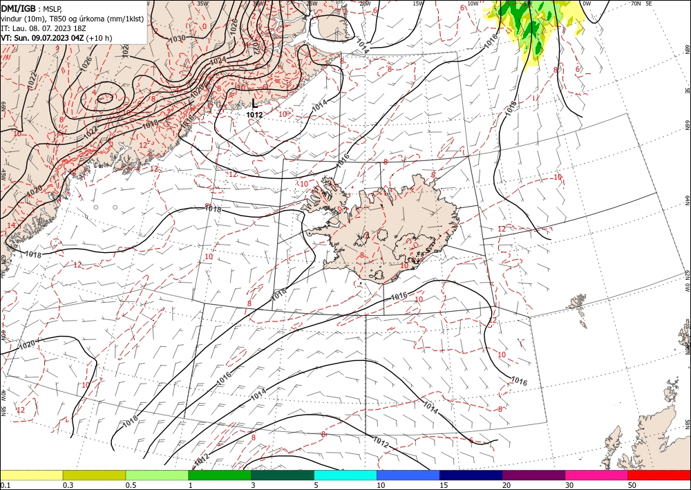Select the green 1–3 mm legend segment

[220, 475]
